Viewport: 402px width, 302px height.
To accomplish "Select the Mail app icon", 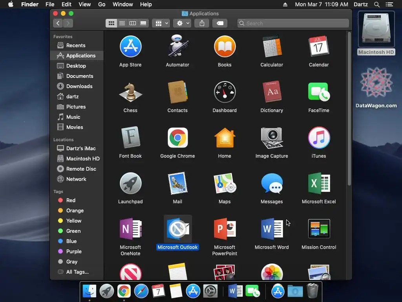I will [177, 183].
